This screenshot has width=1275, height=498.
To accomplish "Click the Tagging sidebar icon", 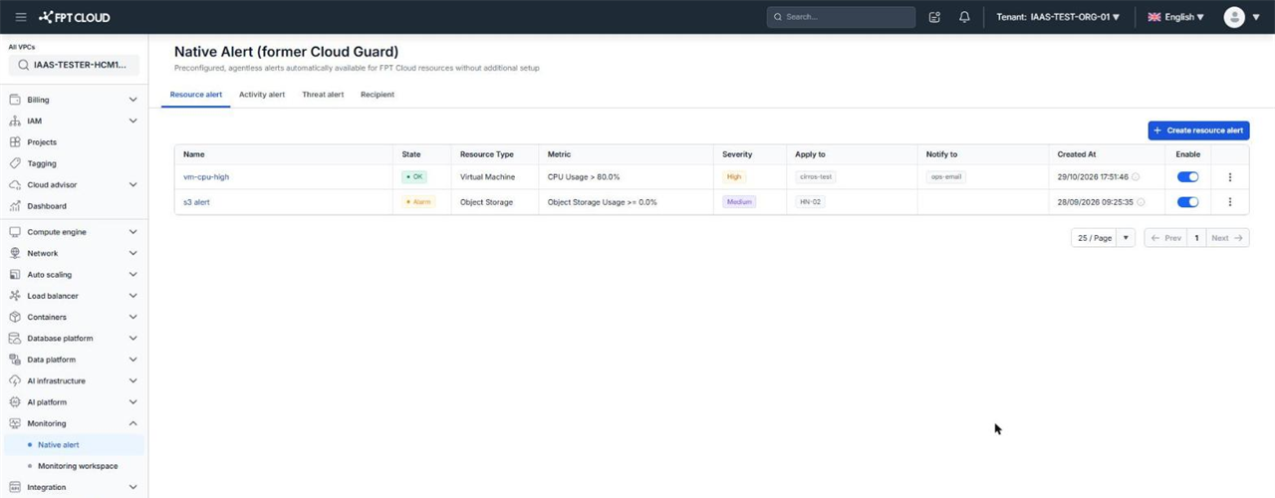I will 15,163.
